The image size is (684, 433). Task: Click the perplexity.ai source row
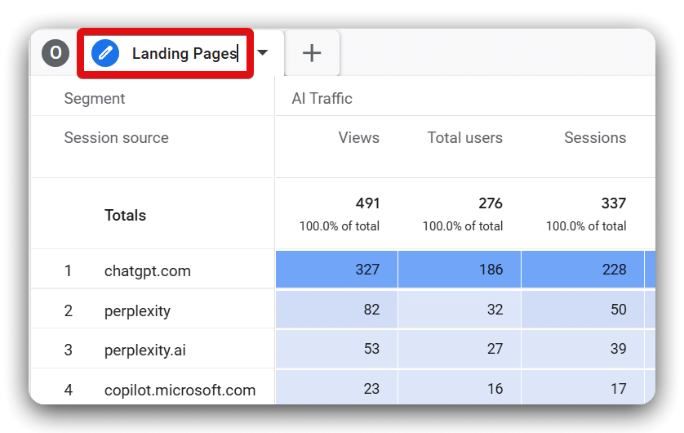144,350
